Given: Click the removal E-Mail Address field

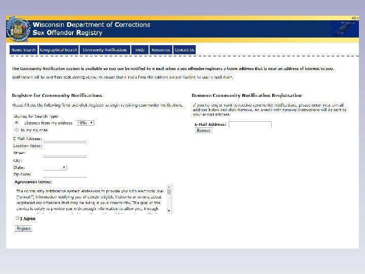Looking at the screenshot, I should point(250,124).
